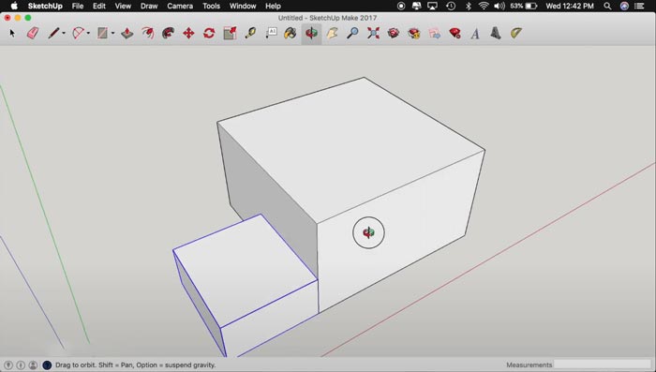
Task: Click the Wi-Fi menu bar icon
Action: (484, 6)
